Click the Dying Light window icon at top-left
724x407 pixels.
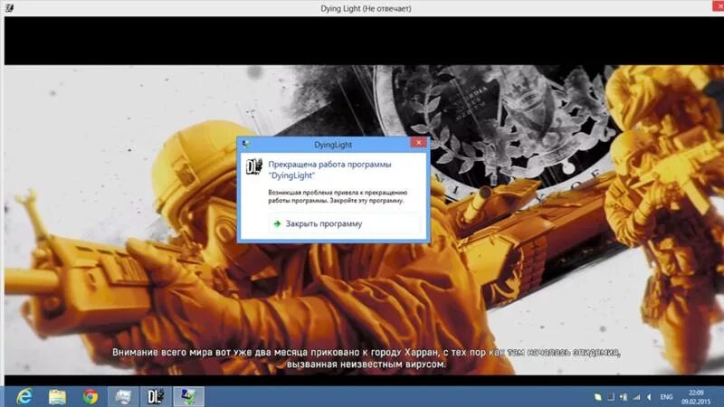point(9,8)
